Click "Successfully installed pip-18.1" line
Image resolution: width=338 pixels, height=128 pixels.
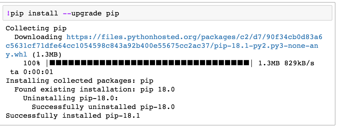[73, 116]
